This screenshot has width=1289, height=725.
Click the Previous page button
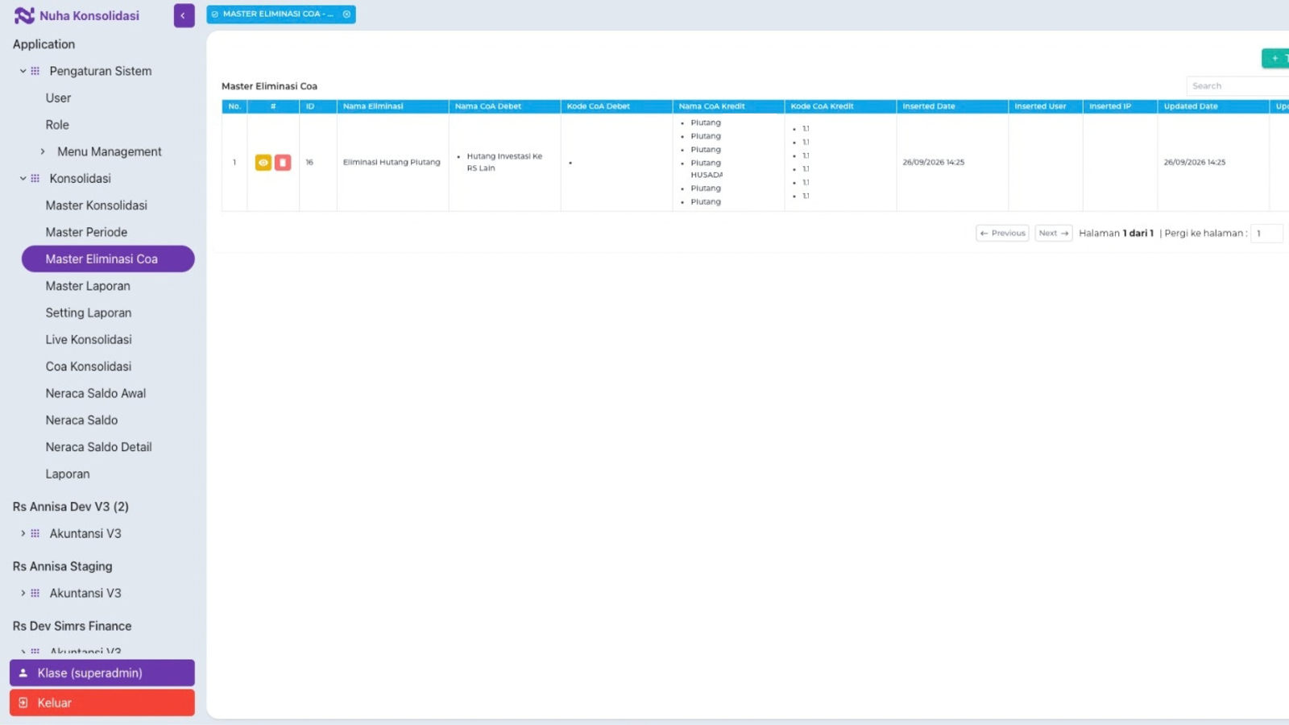coord(1002,233)
